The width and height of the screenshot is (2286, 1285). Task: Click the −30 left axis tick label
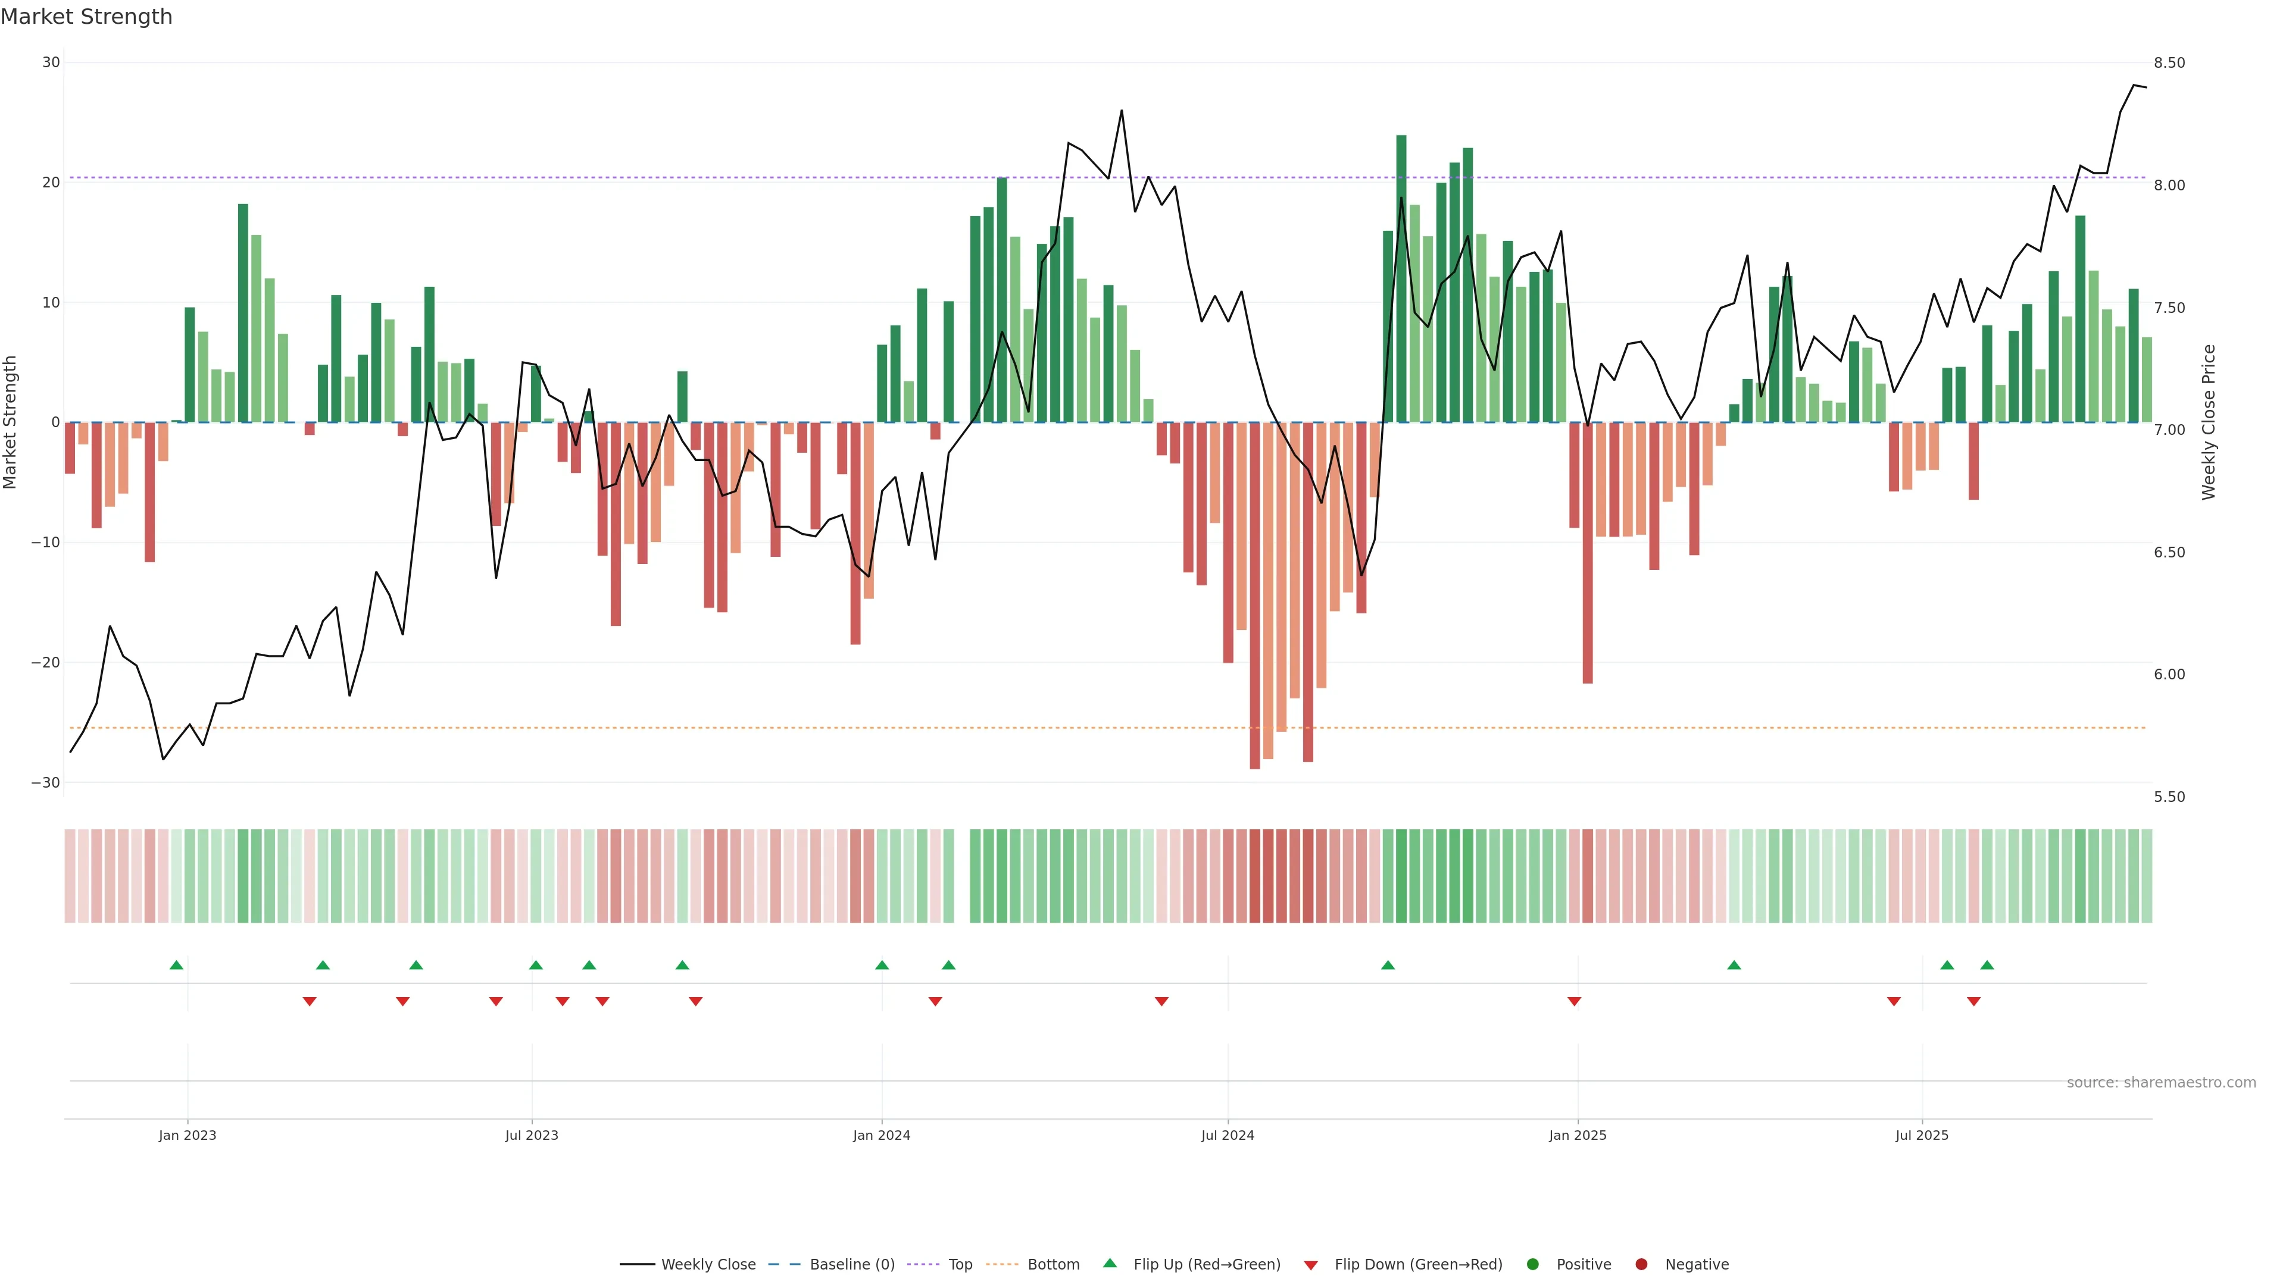coord(45,783)
